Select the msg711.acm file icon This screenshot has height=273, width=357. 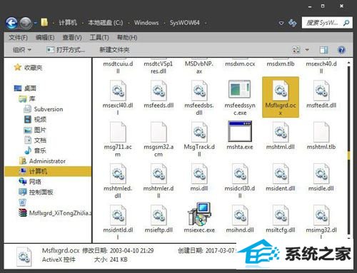click(118, 132)
